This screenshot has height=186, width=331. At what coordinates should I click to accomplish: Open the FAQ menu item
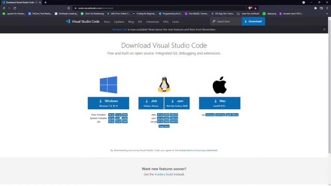click(x=165, y=22)
